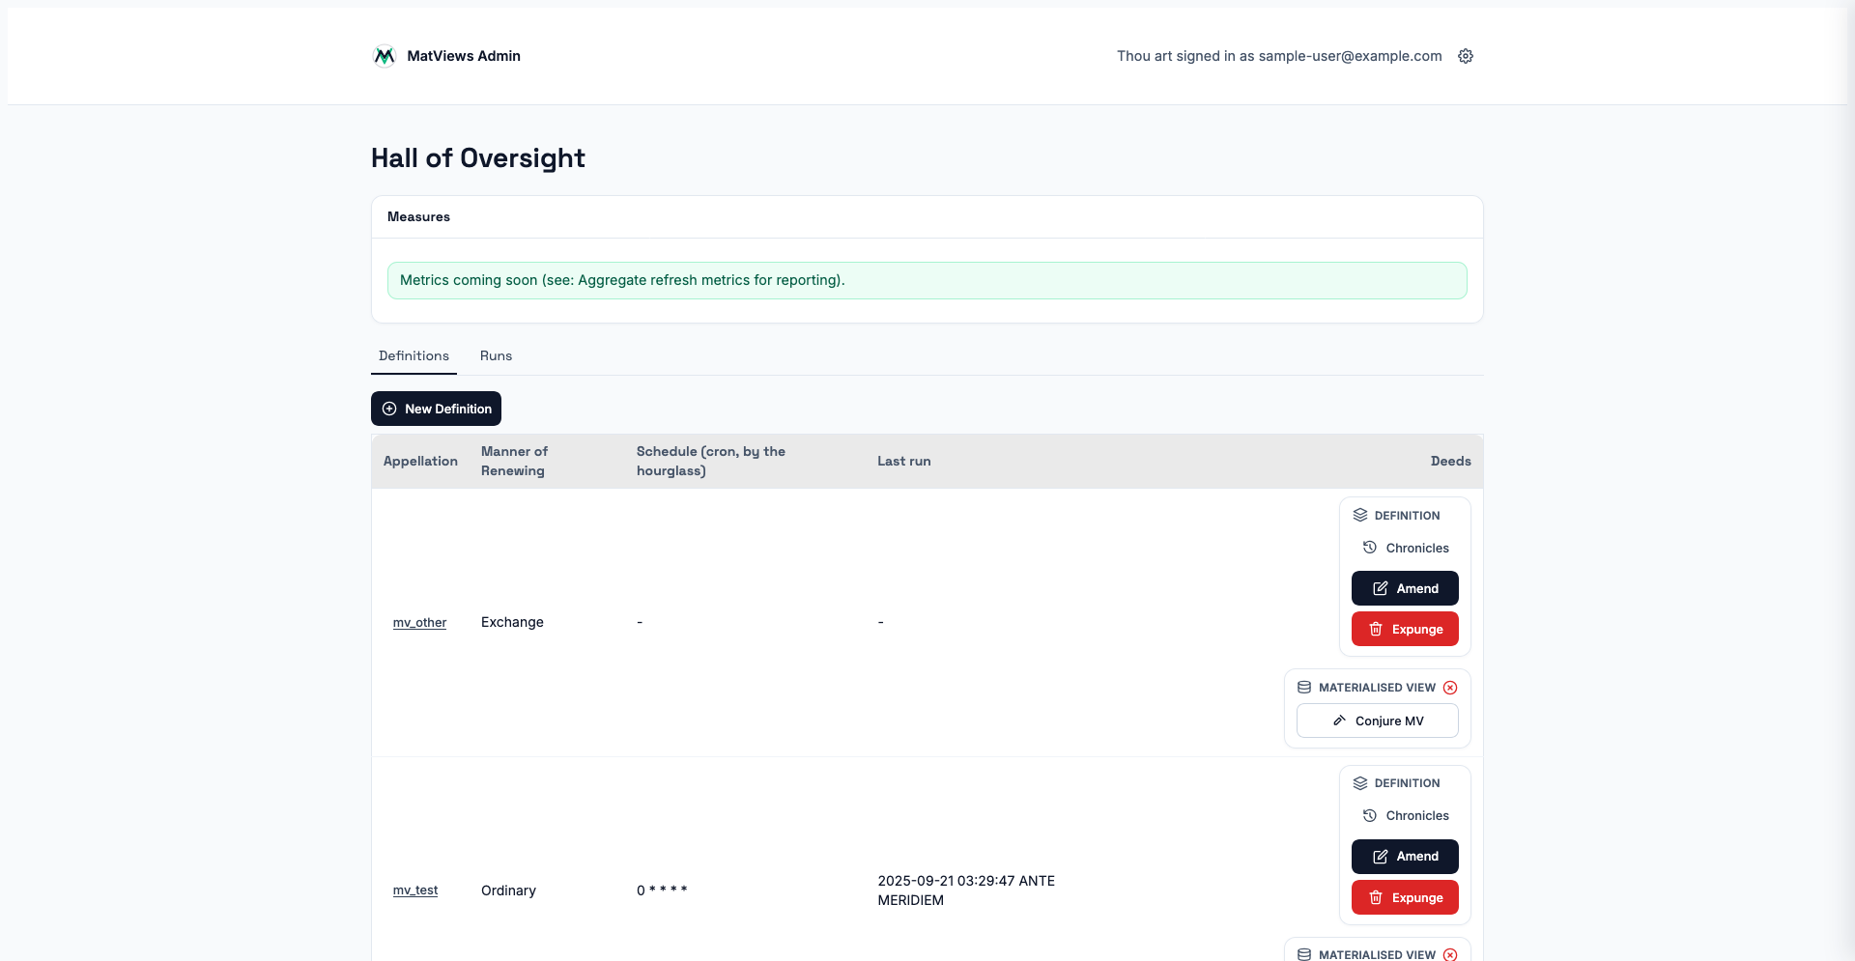Click the database icon beside mv_other's Materialised View
The width and height of the screenshot is (1855, 961).
(1304, 688)
